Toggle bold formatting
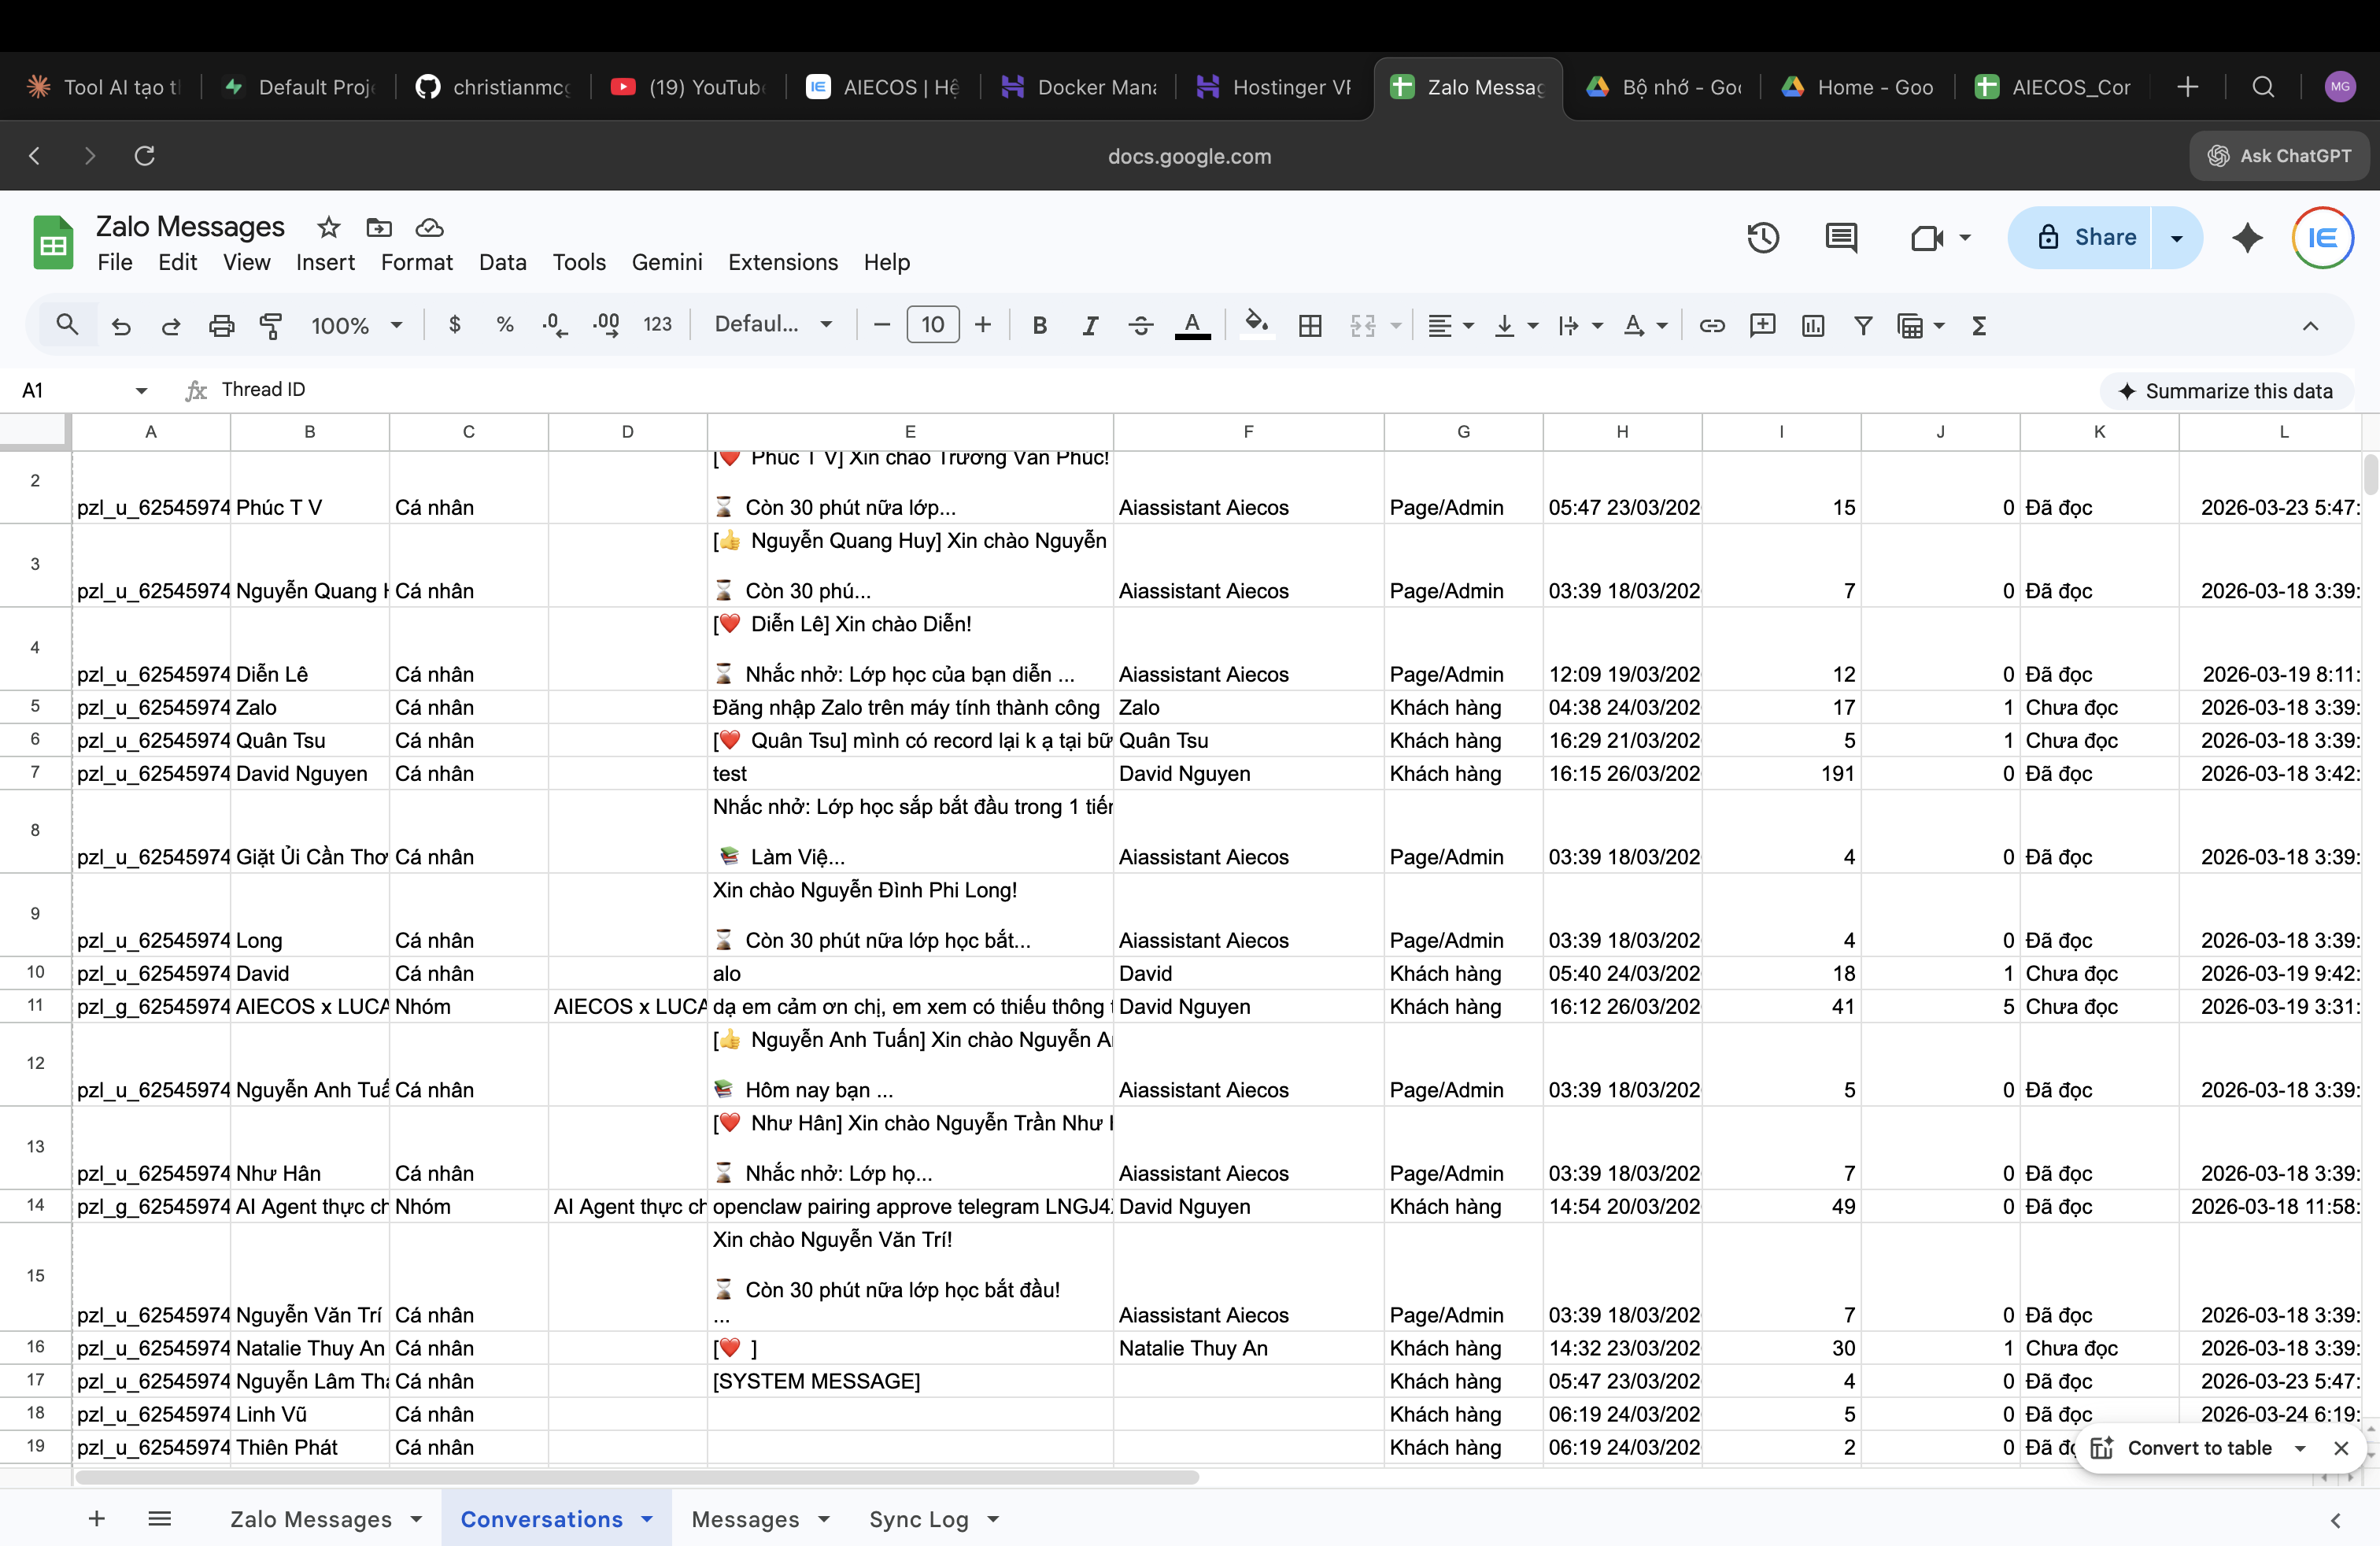 pos(1040,325)
